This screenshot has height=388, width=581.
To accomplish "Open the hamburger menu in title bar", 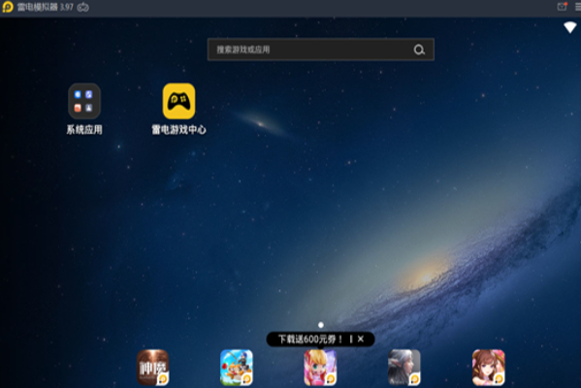I will (578, 7).
